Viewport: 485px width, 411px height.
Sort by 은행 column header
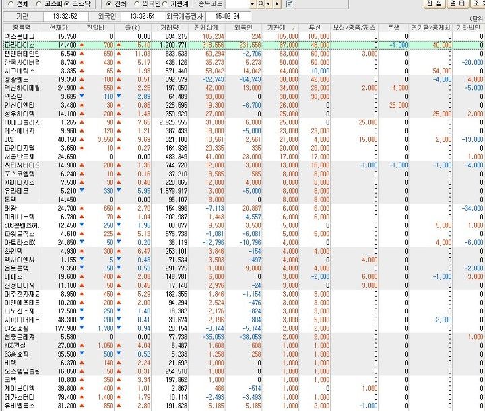point(393,28)
